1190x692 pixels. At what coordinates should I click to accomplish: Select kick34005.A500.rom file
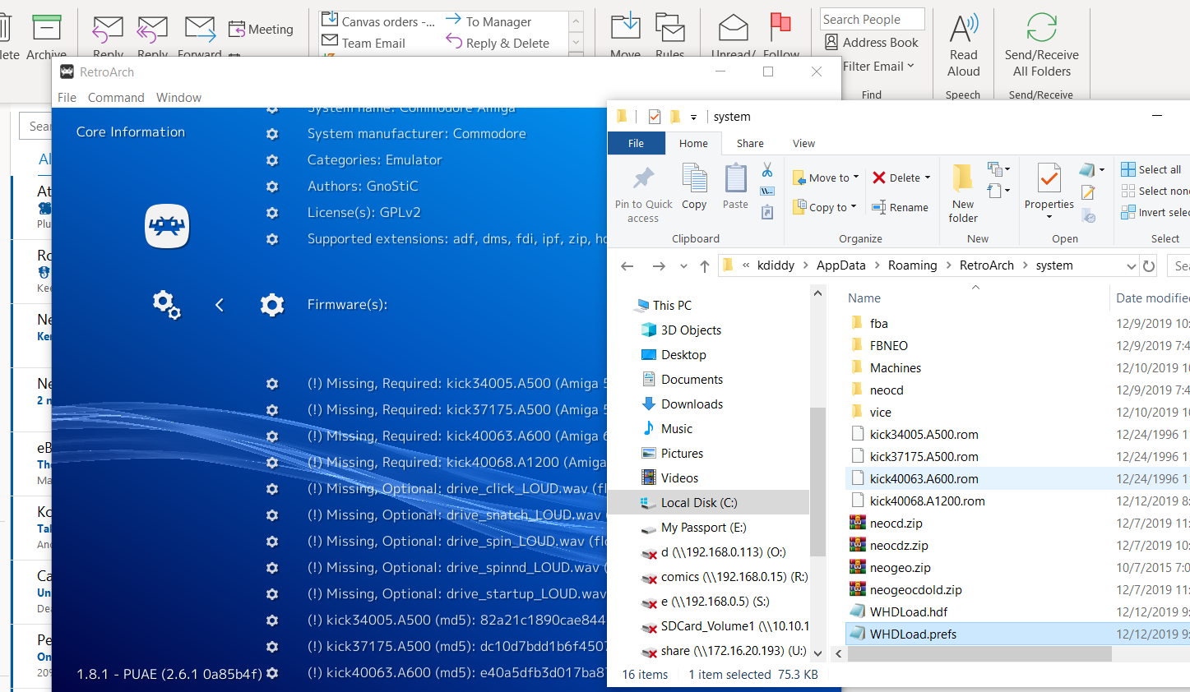click(924, 434)
